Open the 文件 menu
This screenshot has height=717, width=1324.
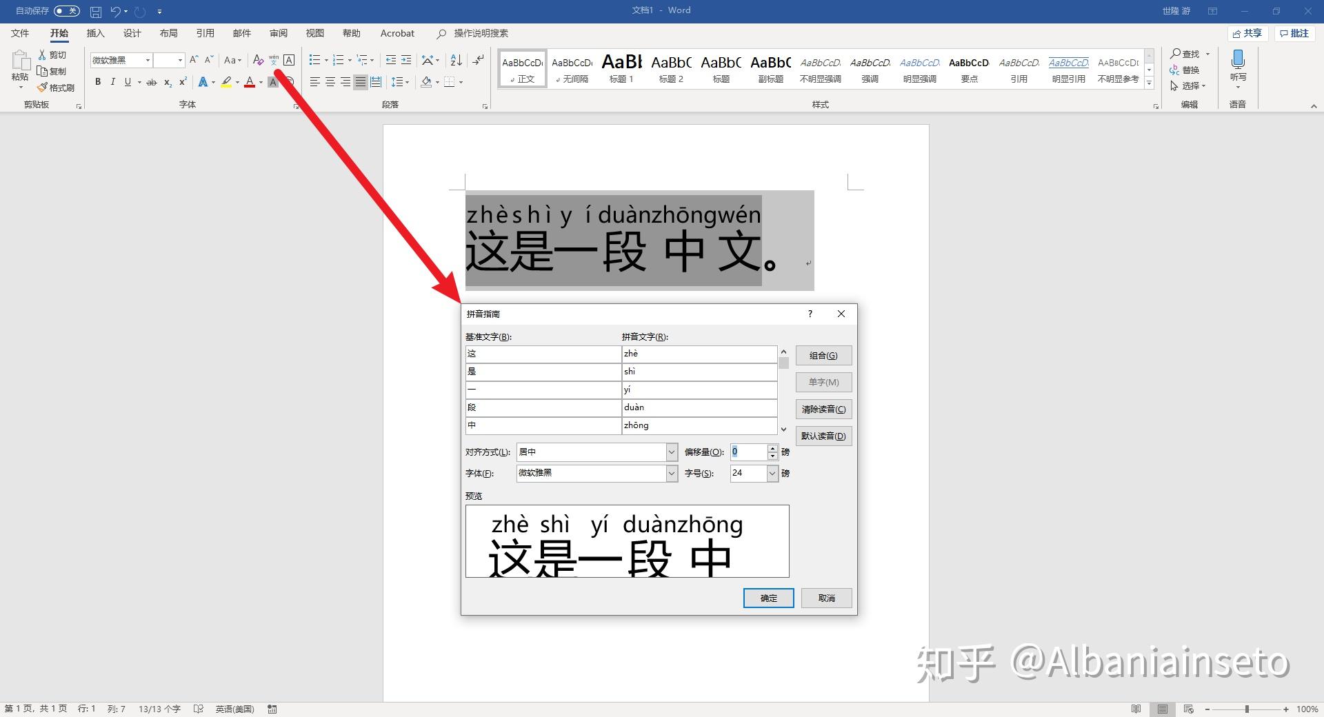coord(20,33)
